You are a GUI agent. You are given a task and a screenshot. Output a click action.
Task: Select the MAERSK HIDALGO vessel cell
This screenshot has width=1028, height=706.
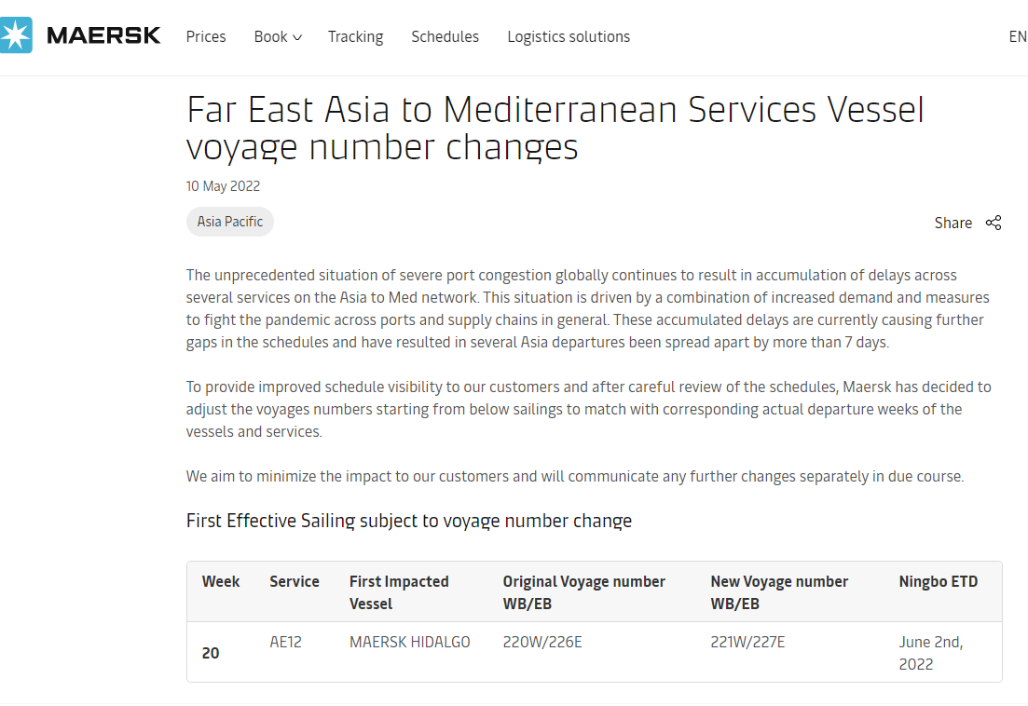[x=410, y=642]
